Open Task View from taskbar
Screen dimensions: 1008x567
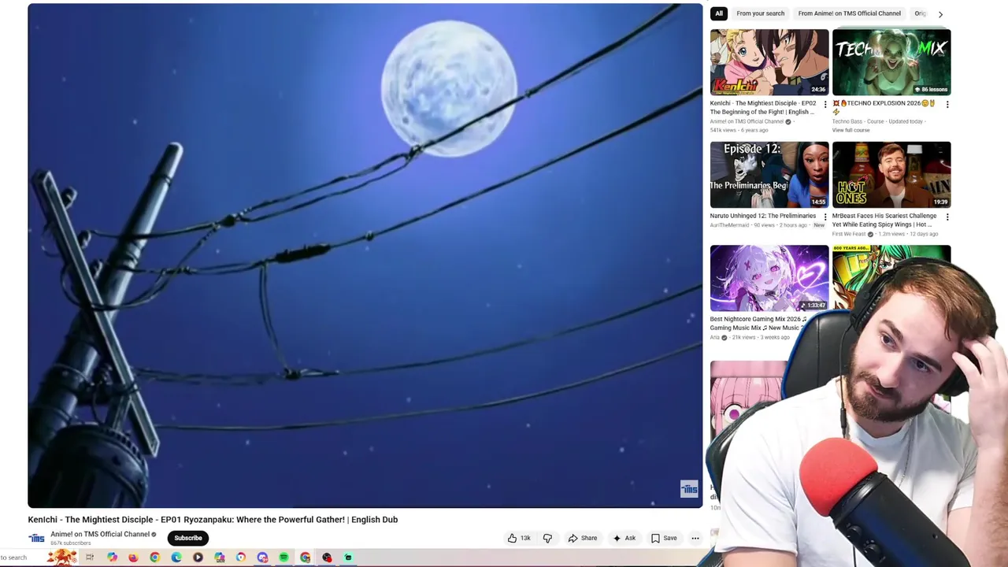[90, 558]
